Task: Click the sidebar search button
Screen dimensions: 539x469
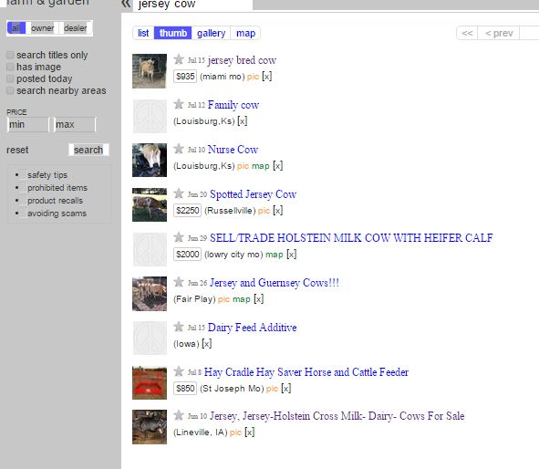Action: tap(88, 150)
